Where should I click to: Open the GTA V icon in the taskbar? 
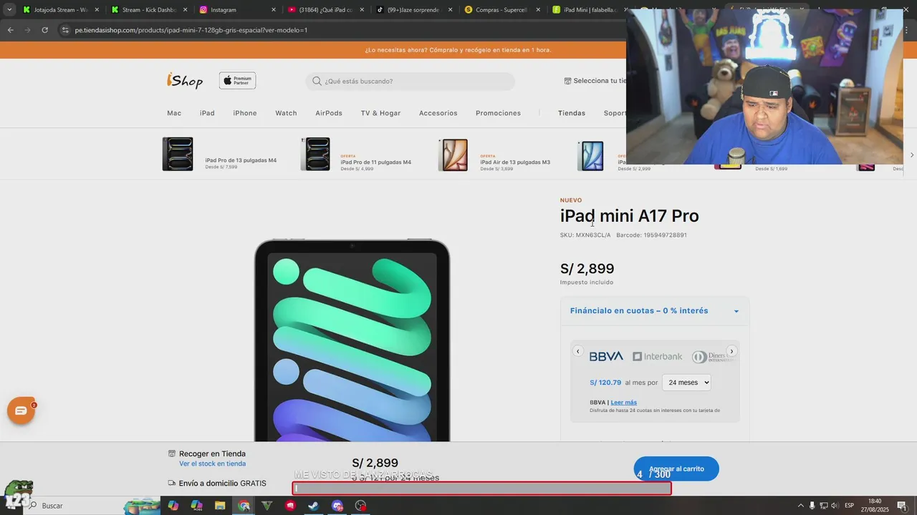point(267,506)
